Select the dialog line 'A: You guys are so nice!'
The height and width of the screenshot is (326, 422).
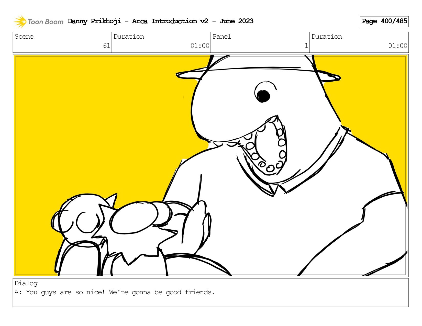pos(60,292)
